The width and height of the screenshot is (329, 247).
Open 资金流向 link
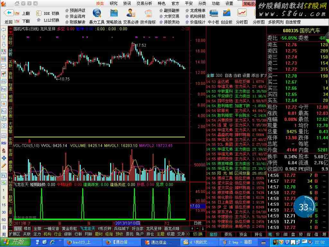75,16
